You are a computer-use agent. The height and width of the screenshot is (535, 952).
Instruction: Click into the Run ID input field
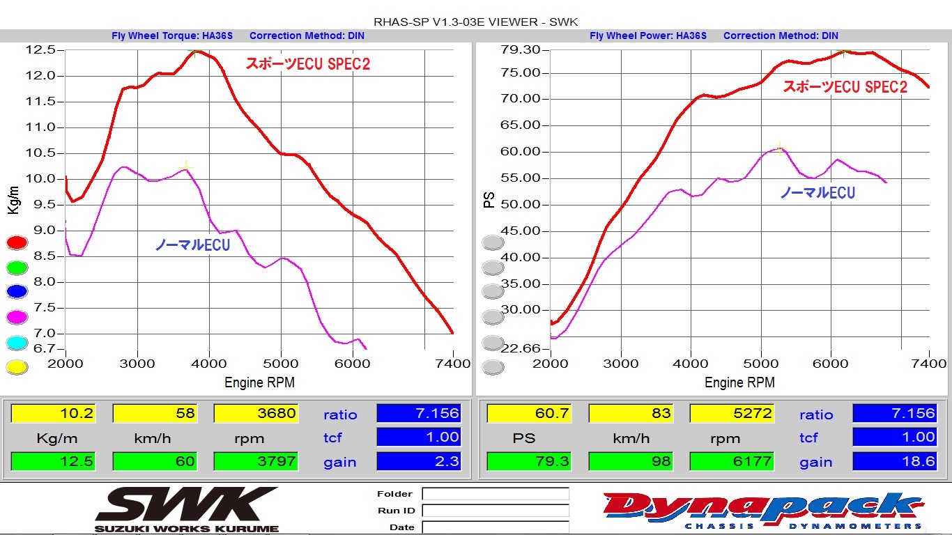click(x=495, y=511)
